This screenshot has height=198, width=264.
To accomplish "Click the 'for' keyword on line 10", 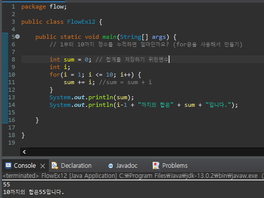I will [55, 75].
